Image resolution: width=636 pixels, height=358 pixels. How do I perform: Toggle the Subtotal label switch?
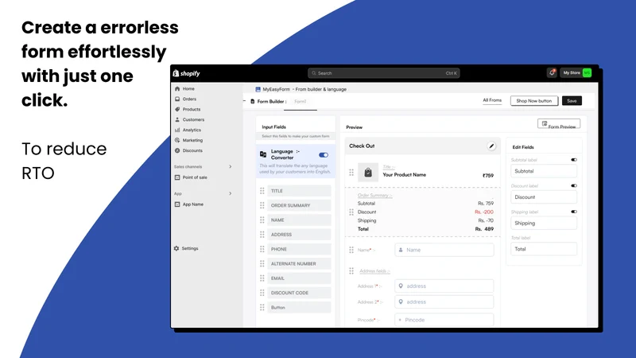(573, 160)
